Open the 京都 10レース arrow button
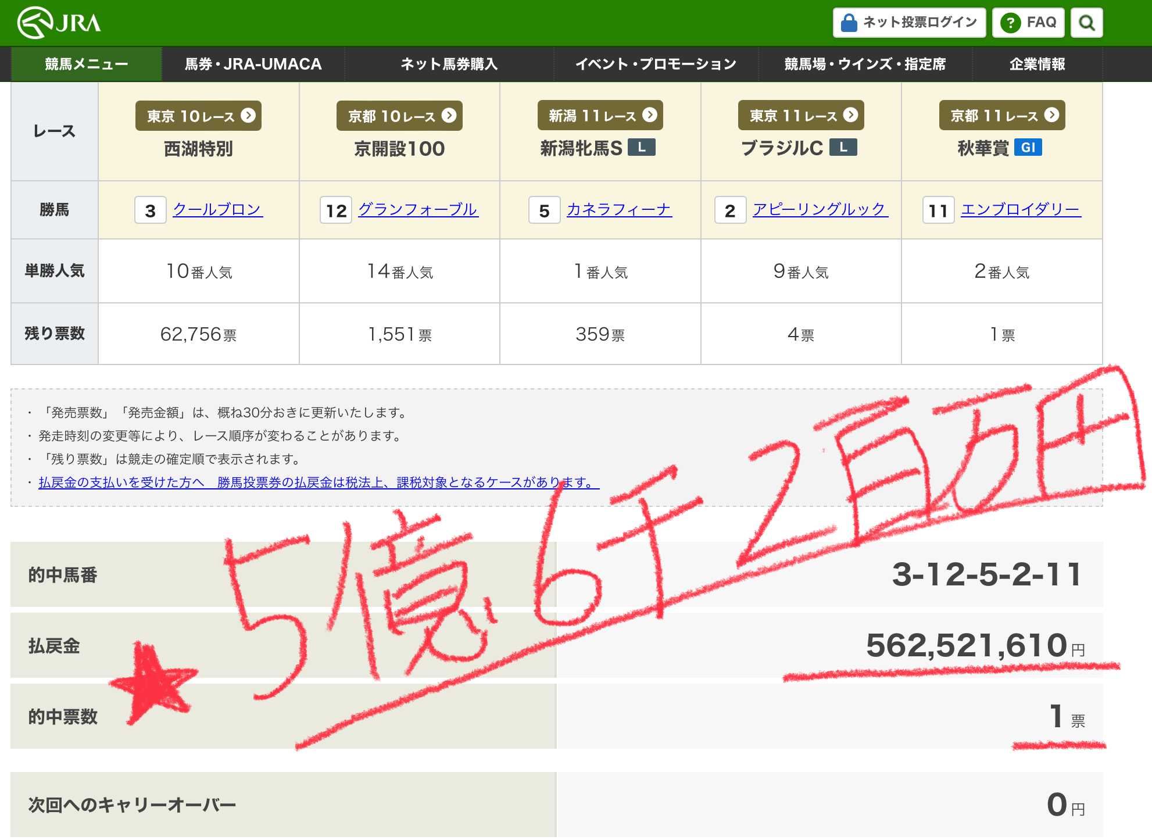The image size is (1152, 840). click(x=399, y=116)
